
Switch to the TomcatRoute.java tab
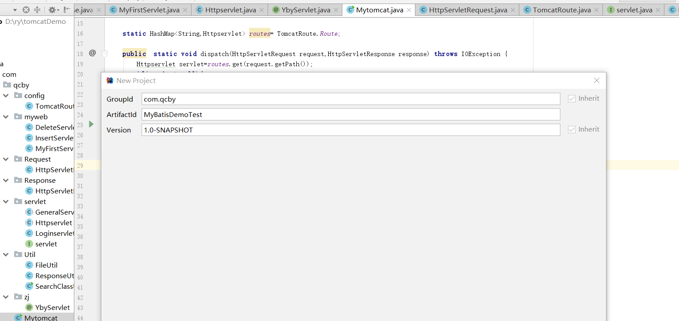pos(562,9)
